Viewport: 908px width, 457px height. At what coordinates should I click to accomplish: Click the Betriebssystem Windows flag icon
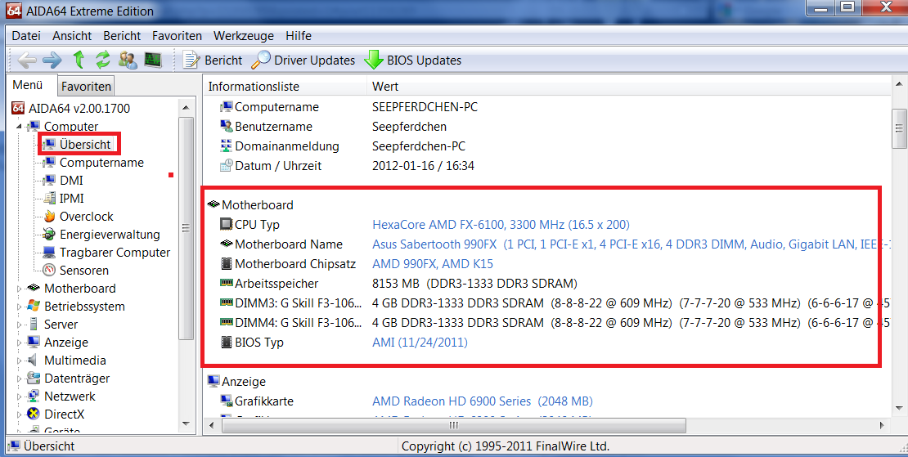click(34, 306)
